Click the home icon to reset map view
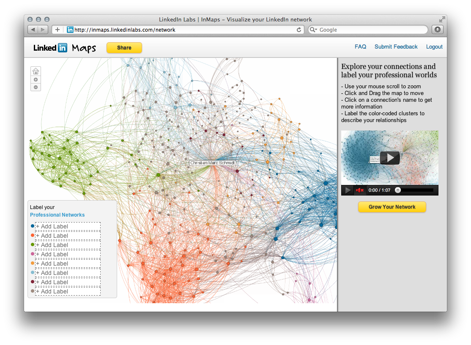 [36, 71]
